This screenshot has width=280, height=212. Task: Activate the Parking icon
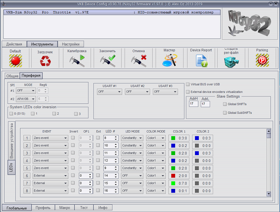262,60
